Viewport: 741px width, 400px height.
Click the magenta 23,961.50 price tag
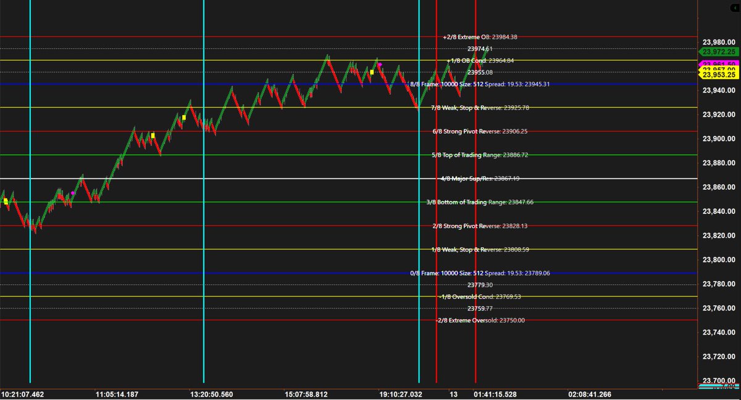(x=718, y=64)
